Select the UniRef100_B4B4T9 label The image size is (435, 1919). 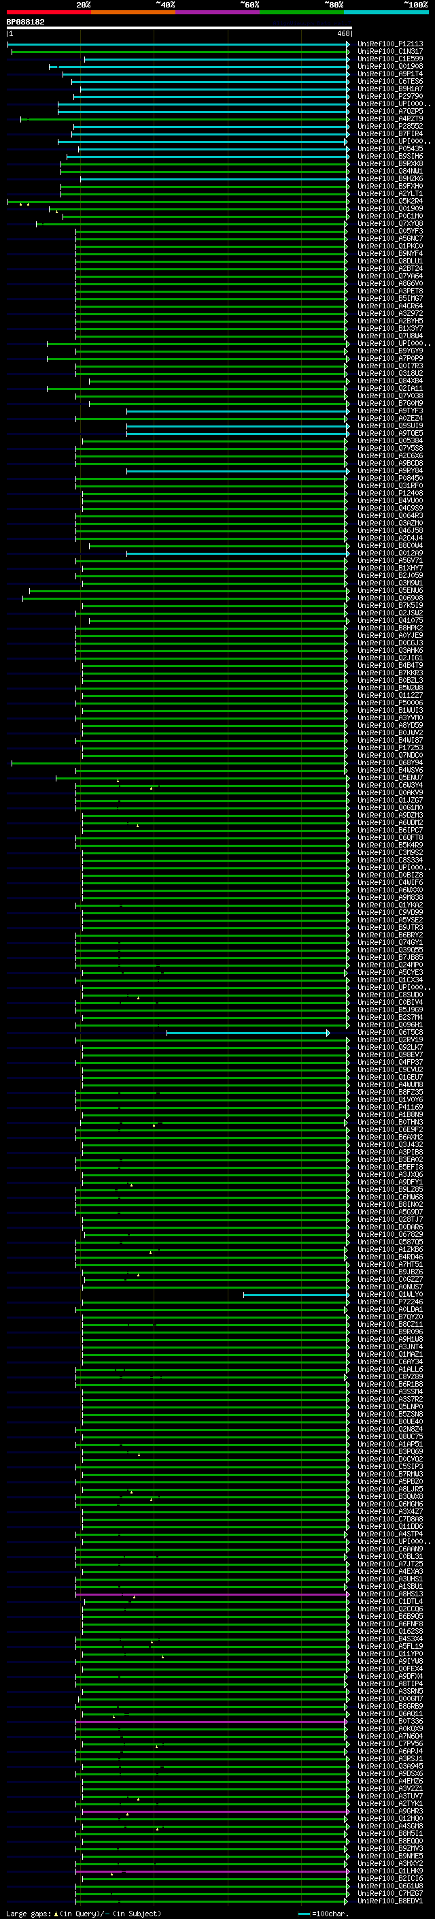(x=389, y=665)
